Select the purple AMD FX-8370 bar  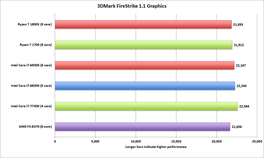pos(143,127)
